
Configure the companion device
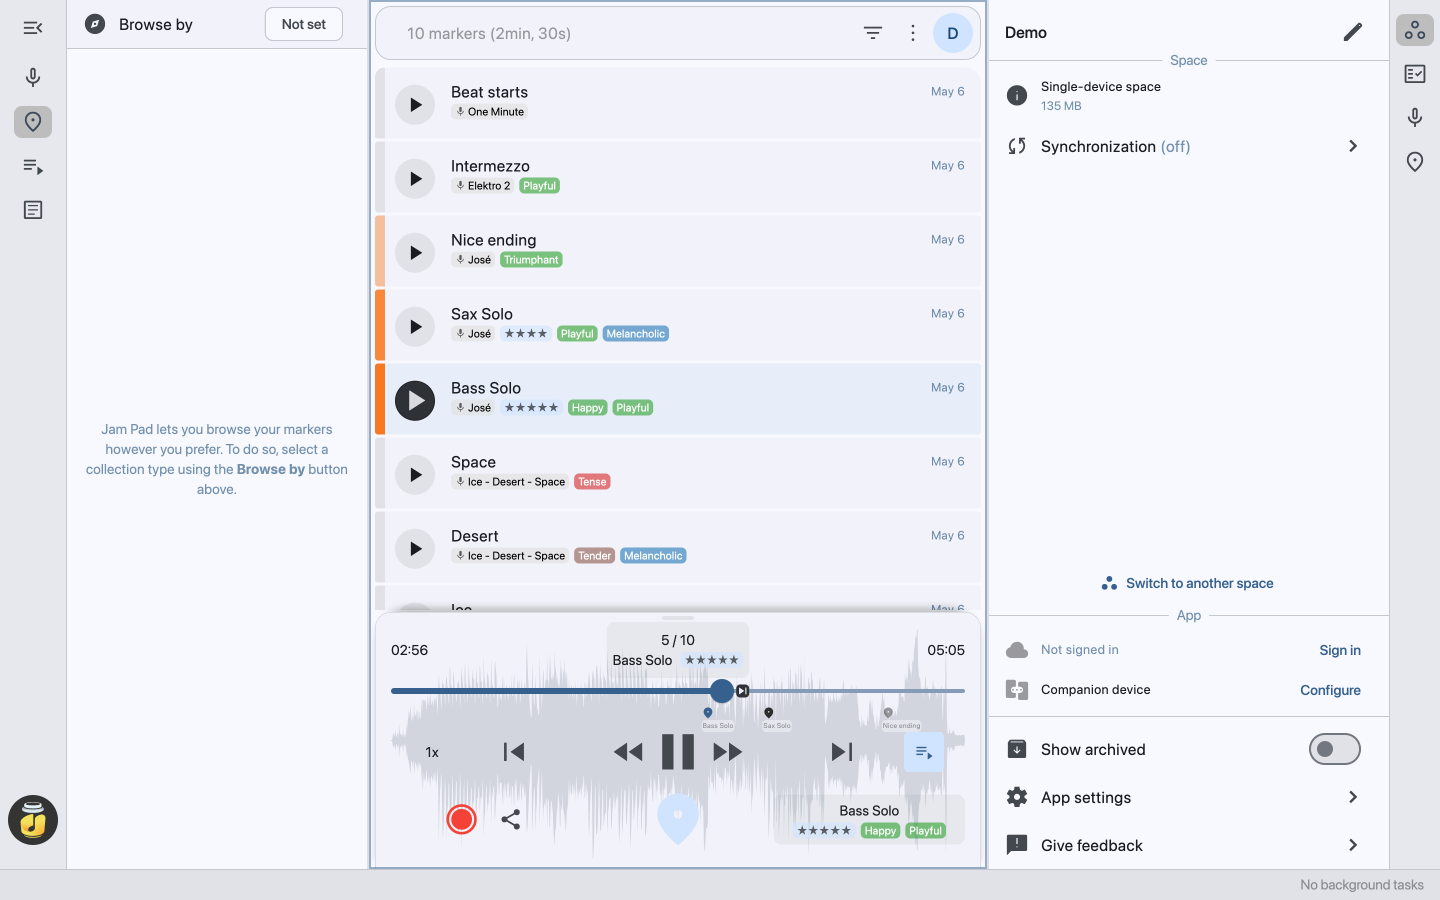tap(1330, 690)
